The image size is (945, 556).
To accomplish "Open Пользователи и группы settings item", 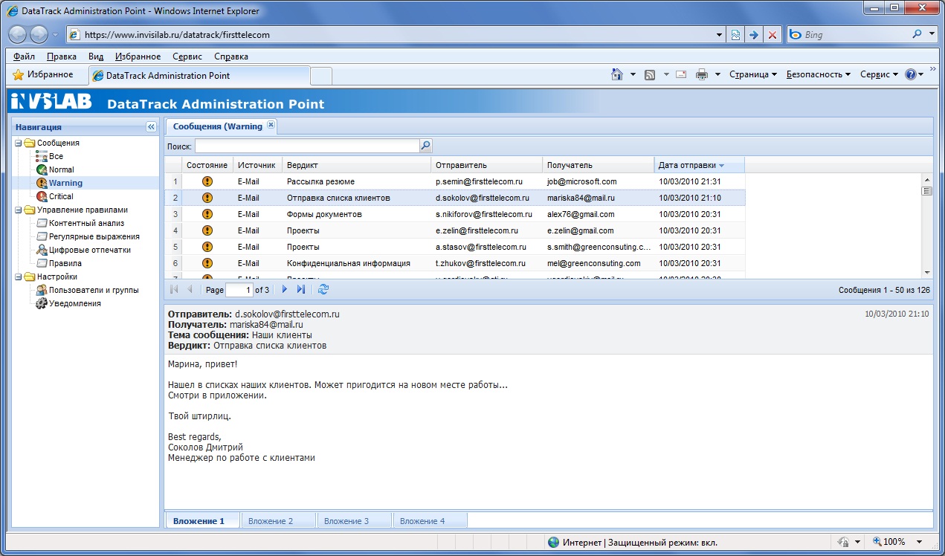I will [93, 290].
